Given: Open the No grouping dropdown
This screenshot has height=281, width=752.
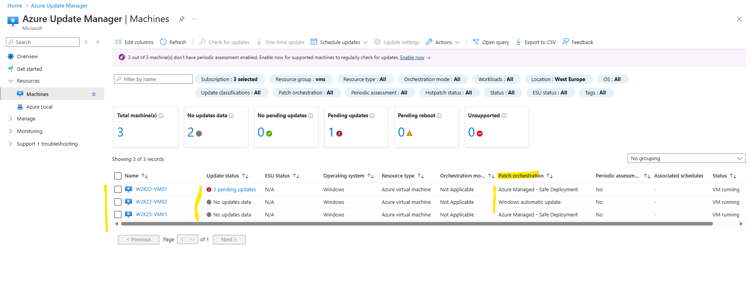Looking at the screenshot, I should tap(686, 158).
